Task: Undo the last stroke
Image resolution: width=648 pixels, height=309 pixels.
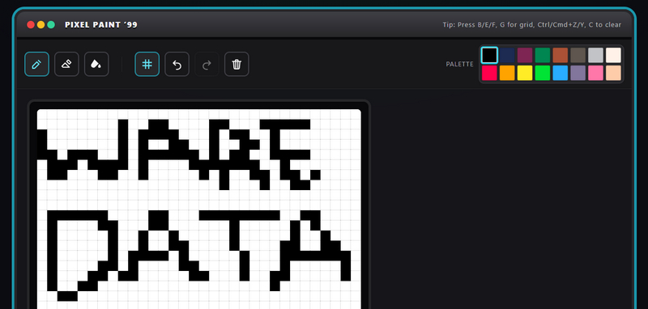Action: 177,65
